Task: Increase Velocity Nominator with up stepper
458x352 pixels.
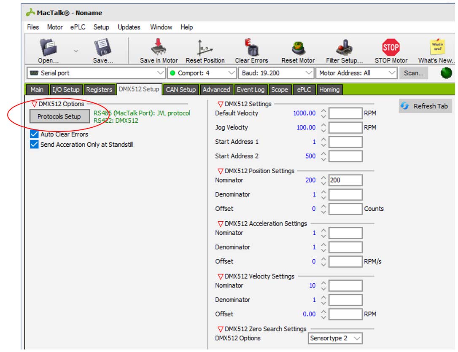Action: 323,283
